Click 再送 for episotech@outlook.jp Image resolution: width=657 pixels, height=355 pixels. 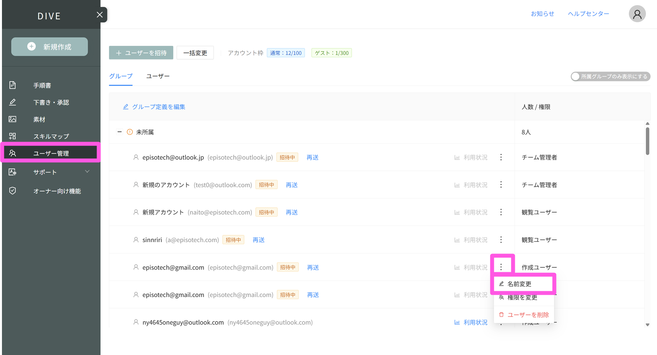(312, 157)
